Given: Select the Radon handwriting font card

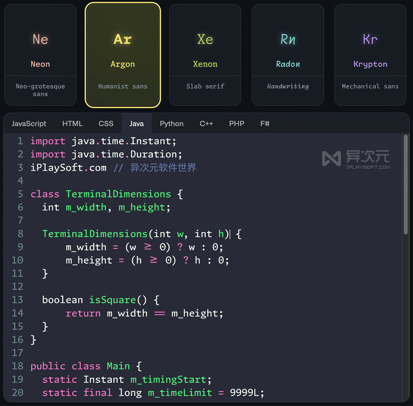Looking at the screenshot, I should click(x=288, y=55).
